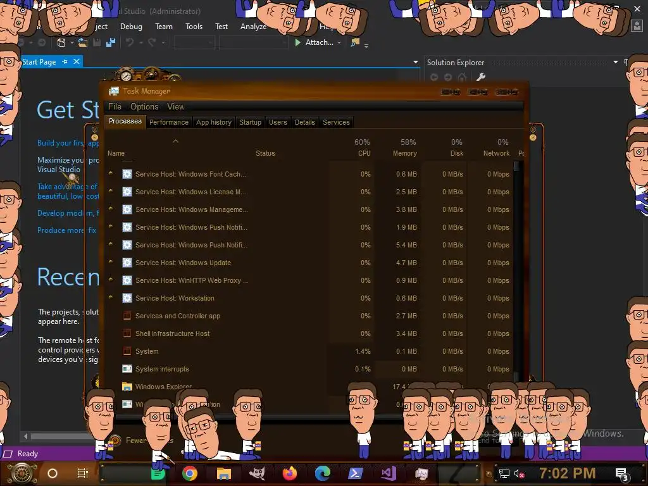Open Solution Explorer window options dropdown
The width and height of the screenshot is (648, 486).
[615, 62]
